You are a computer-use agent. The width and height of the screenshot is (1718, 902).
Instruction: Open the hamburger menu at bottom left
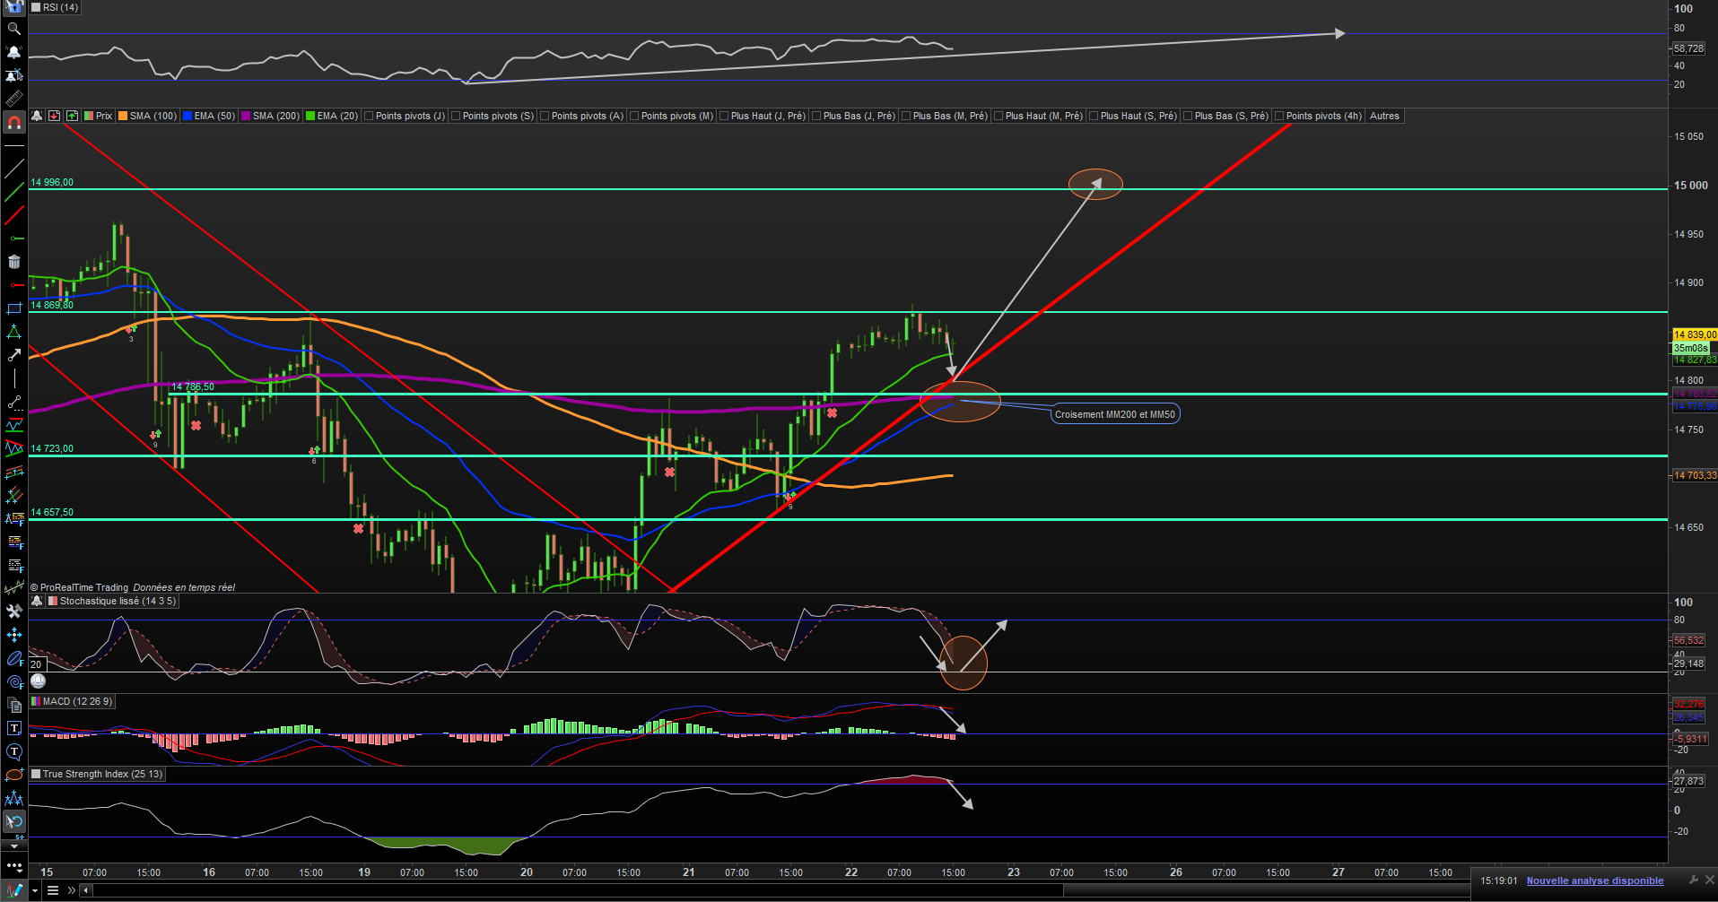(x=53, y=890)
